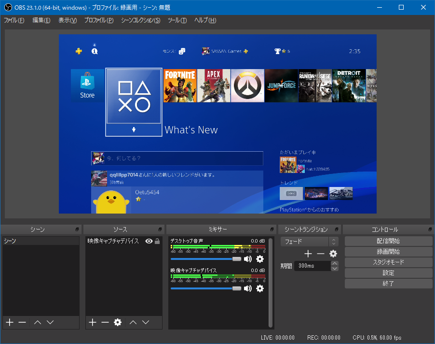The width and height of the screenshot is (435, 344).
Task: Open ヘルプ(H) menu
Action: 205,20
